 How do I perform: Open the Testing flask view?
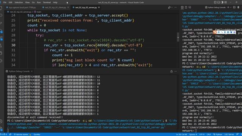pyautogui.click(x=1, y=46)
